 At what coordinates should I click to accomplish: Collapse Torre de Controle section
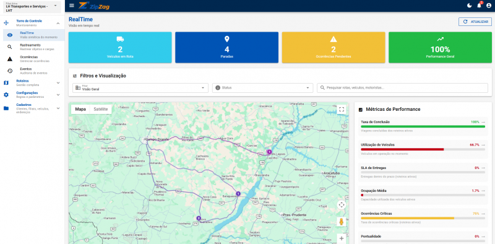click(58, 23)
